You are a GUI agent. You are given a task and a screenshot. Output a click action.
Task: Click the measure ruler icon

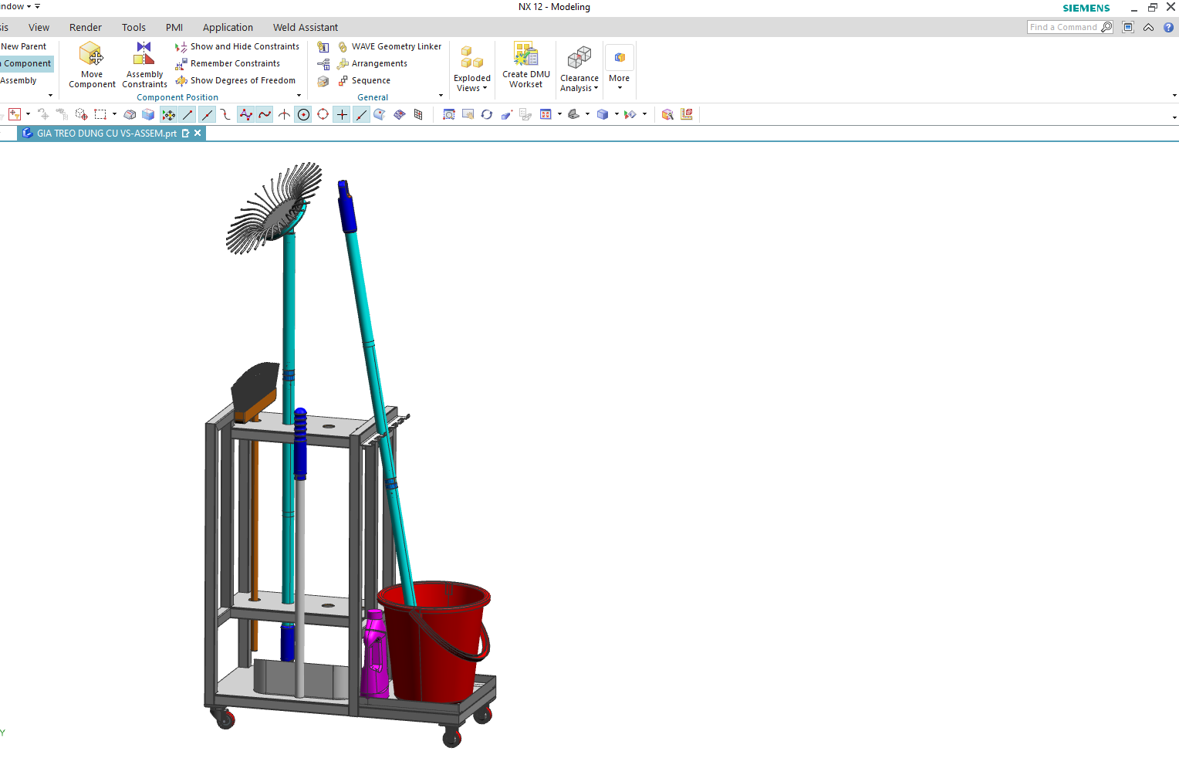click(686, 114)
